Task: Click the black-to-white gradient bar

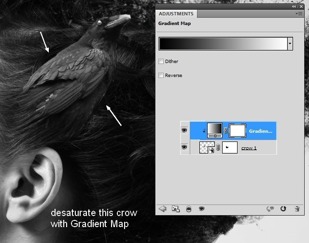Action: 223,44
